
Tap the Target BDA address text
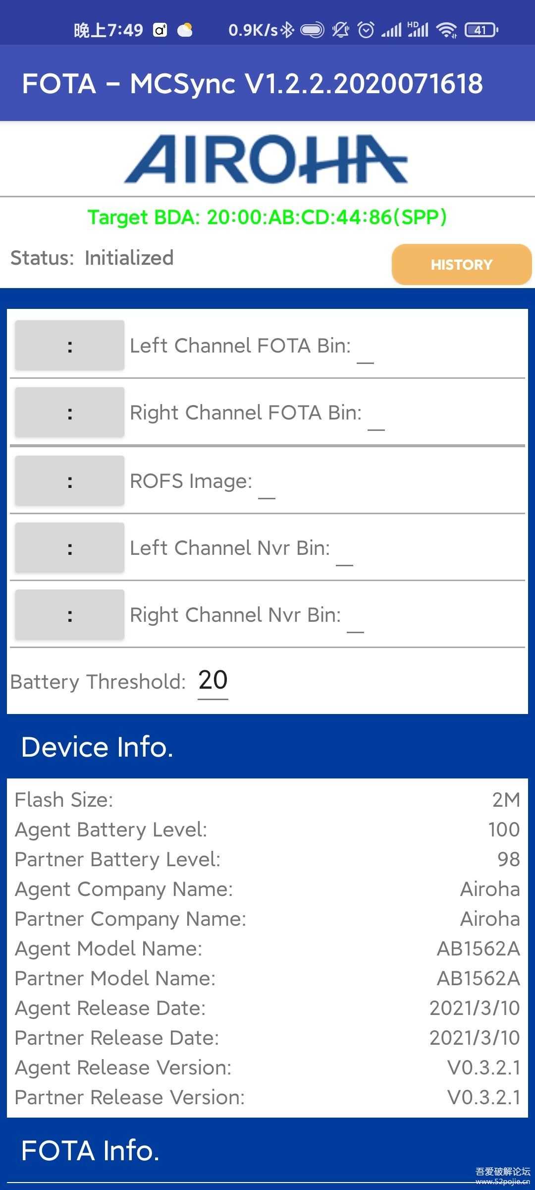coord(267,217)
